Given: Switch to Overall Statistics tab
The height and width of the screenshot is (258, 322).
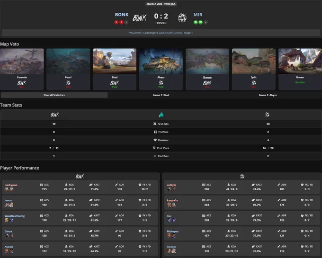Looking at the screenshot, I should 54,95.
